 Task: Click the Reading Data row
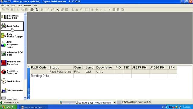[104, 76]
